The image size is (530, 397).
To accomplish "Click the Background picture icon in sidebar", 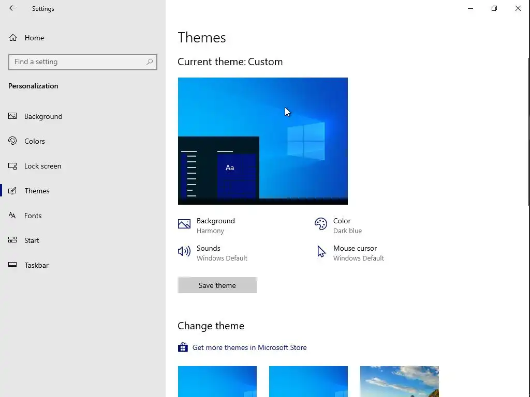I will coord(12,116).
